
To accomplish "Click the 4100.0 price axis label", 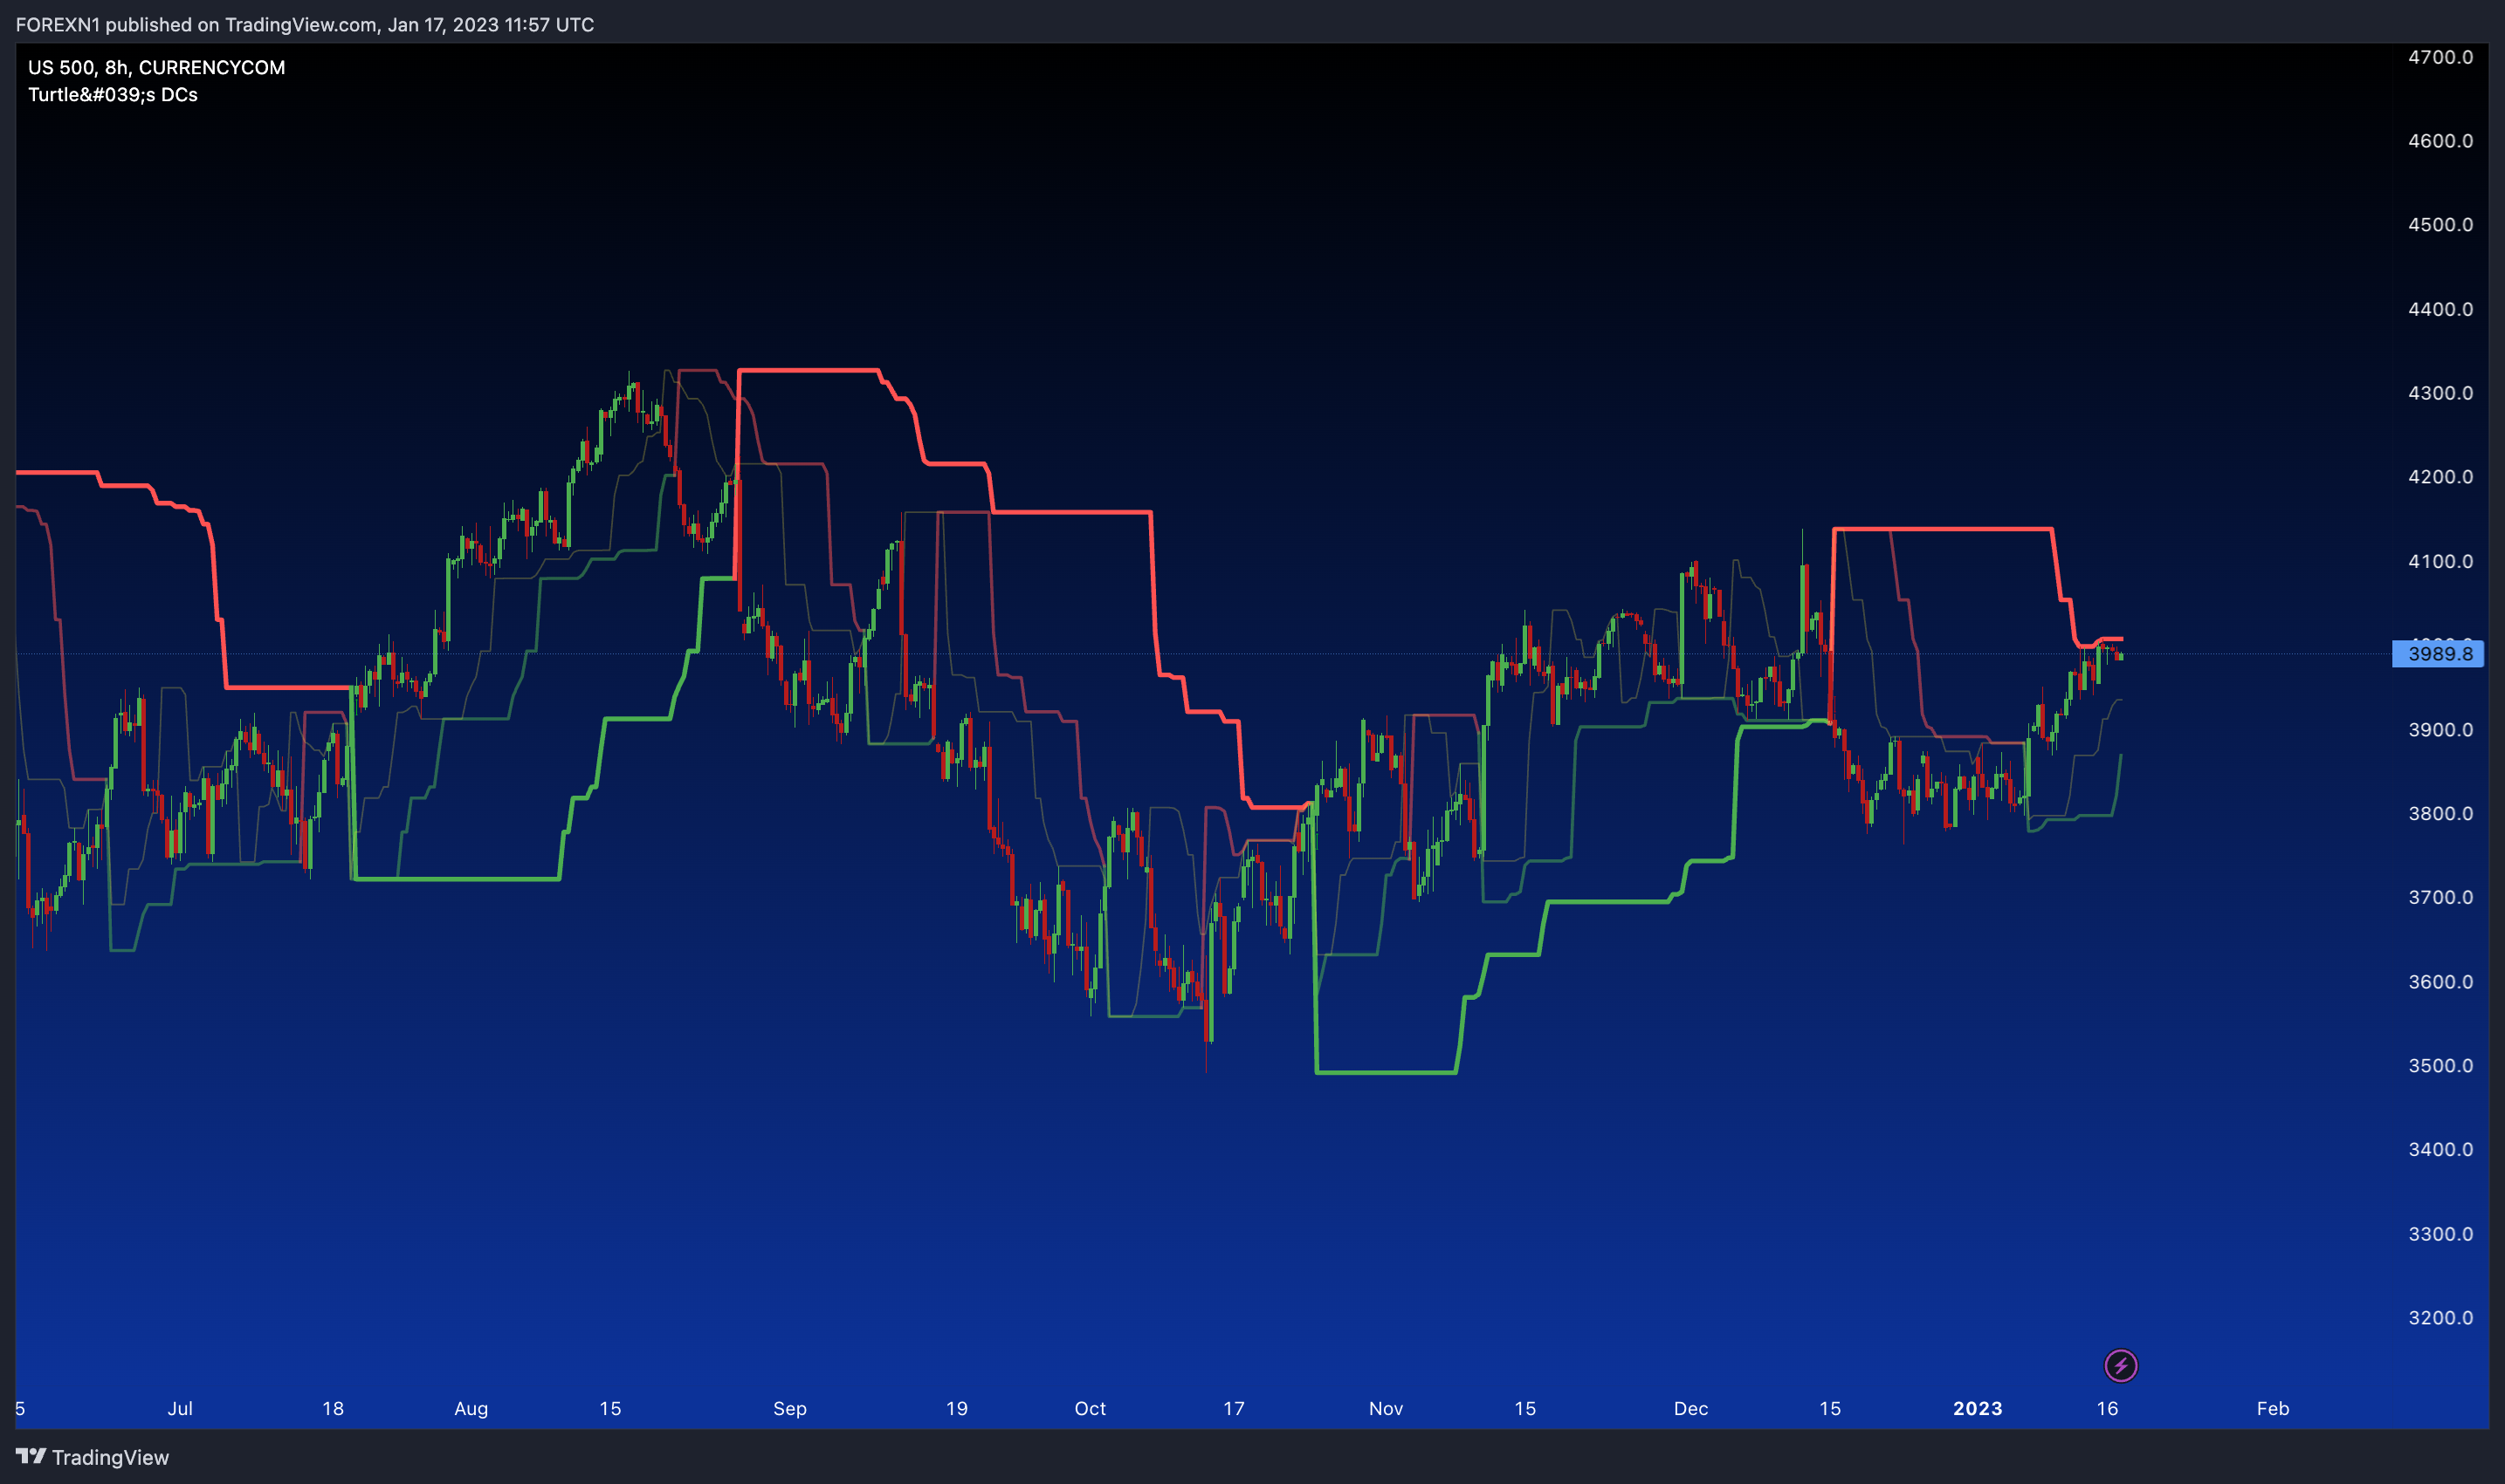I will tap(2440, 561).
